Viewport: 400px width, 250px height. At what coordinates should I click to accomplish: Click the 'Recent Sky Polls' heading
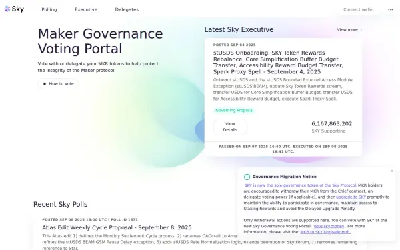point(60,204)
